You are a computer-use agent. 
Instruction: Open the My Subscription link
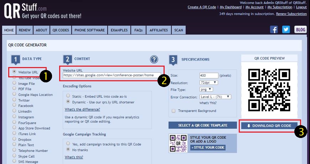point(280,7)
